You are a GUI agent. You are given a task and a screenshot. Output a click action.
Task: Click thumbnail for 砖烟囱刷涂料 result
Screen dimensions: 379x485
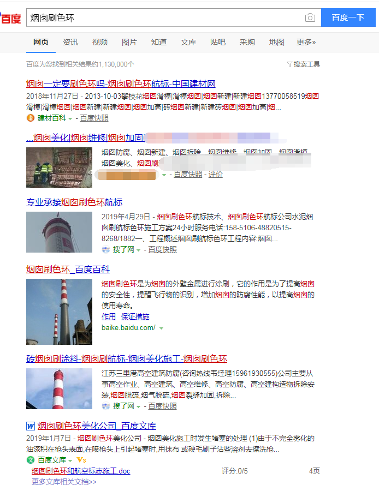59,388
